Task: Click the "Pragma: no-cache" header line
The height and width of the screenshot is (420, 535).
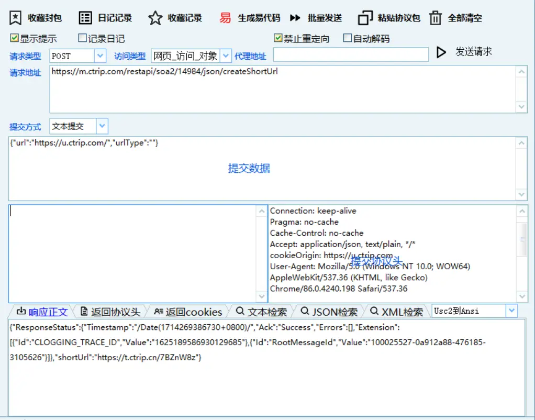Action: (304, 222)
